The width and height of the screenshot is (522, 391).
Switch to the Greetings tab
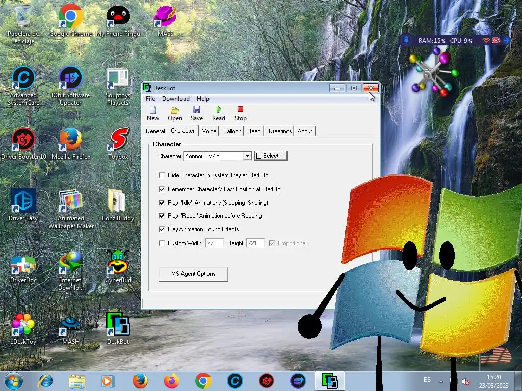280,131
